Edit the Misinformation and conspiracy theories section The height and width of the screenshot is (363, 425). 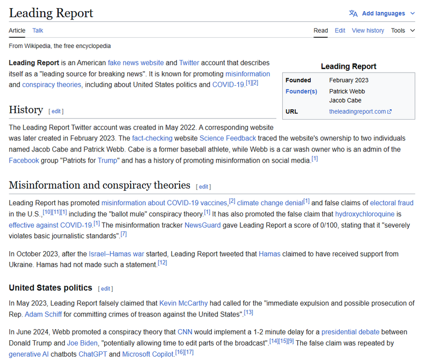click(x=203, y=186)
